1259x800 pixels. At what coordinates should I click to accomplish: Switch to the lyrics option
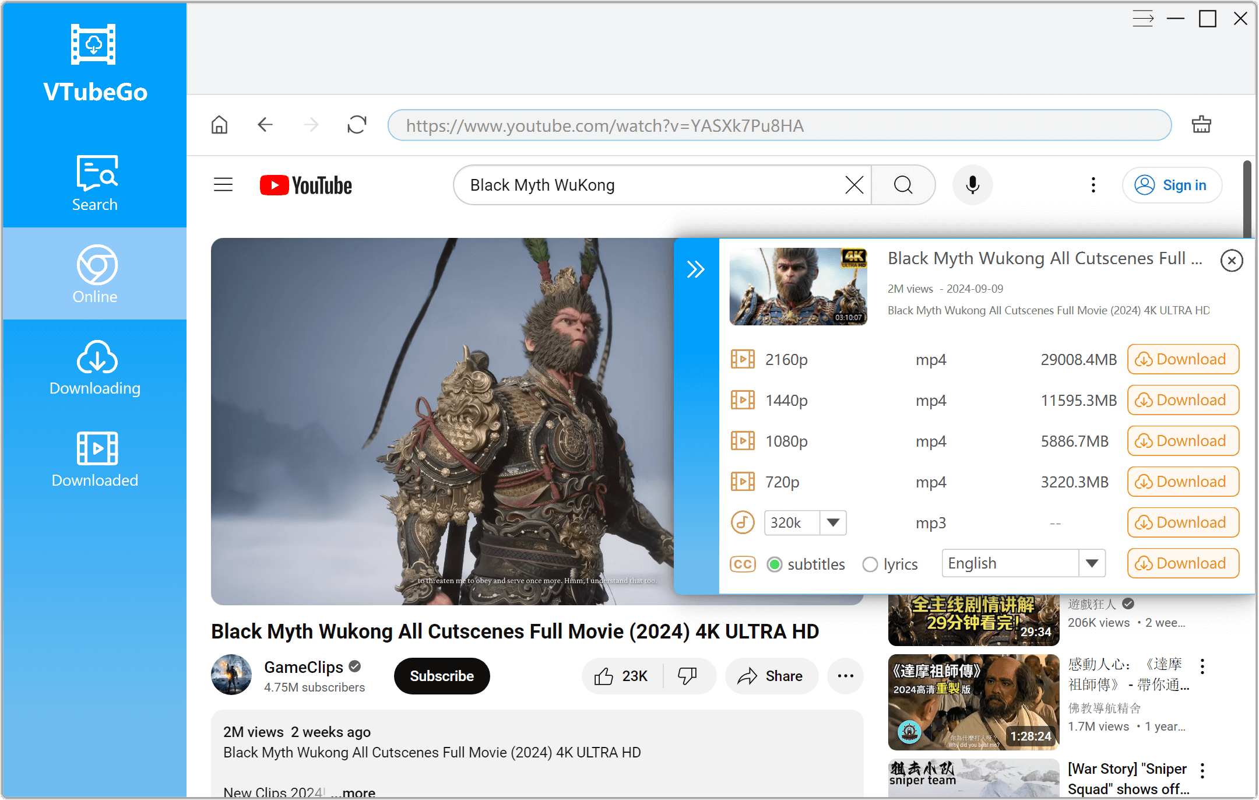point(870,564)
